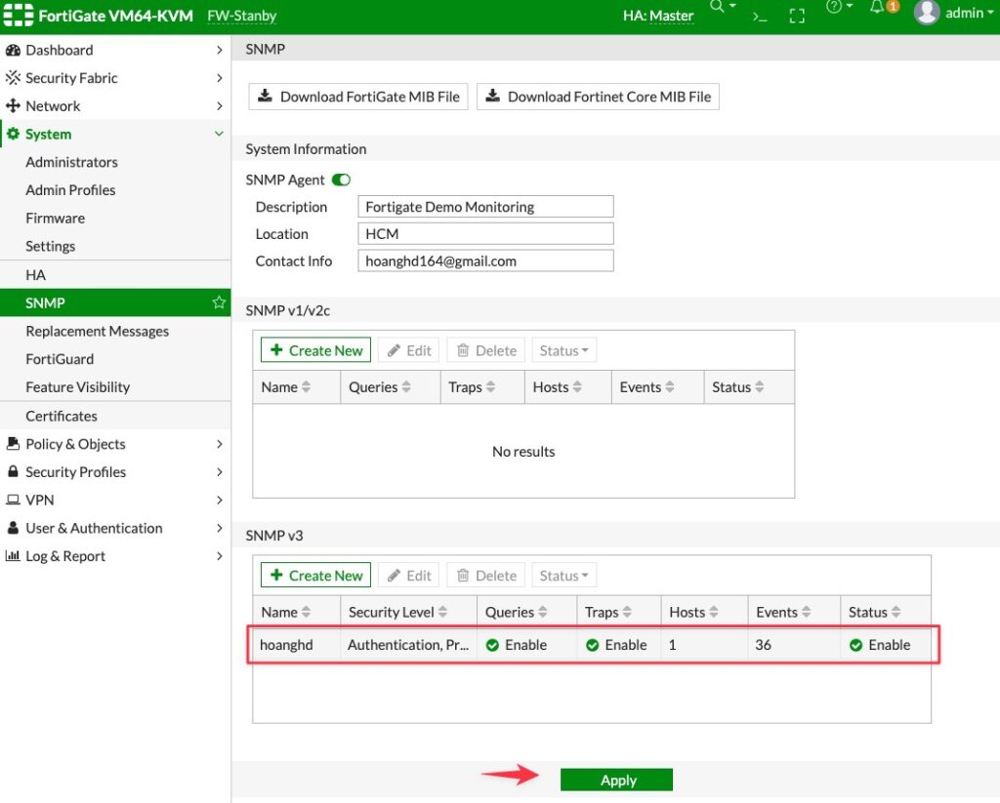
Task: Toggle the SNMP Agent switch
Action: 341,180
